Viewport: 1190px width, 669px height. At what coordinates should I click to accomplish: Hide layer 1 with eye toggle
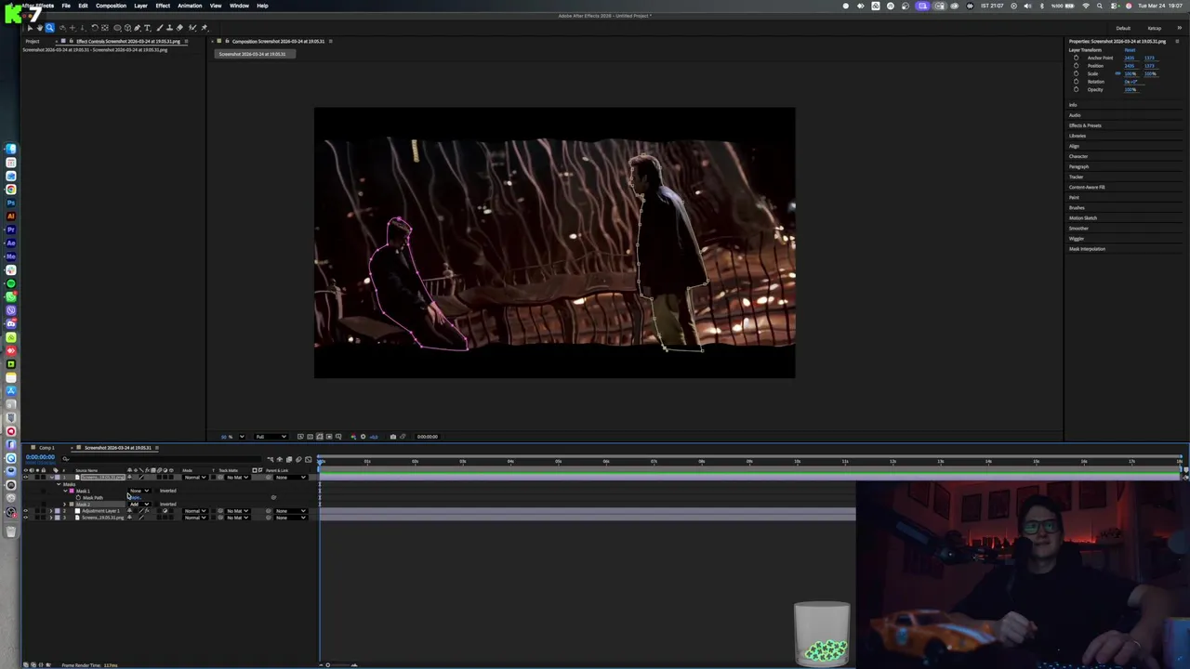(x=26, y=478)
